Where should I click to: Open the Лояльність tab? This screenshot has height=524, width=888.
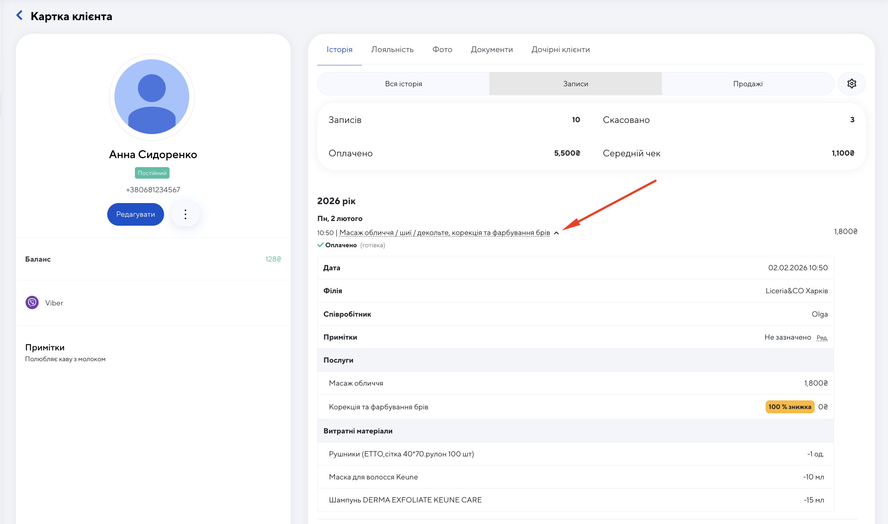click(x=392, y=50)
